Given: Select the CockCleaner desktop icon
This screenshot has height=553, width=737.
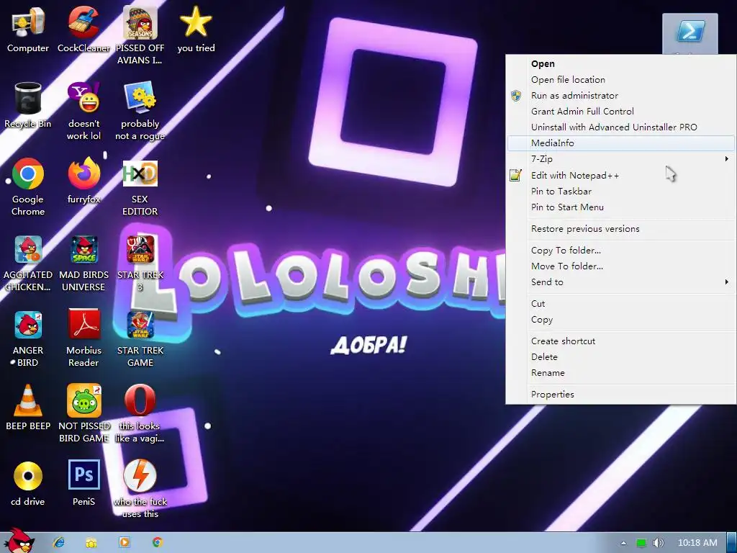Looking at the screenshot, I should click(83, 29).
